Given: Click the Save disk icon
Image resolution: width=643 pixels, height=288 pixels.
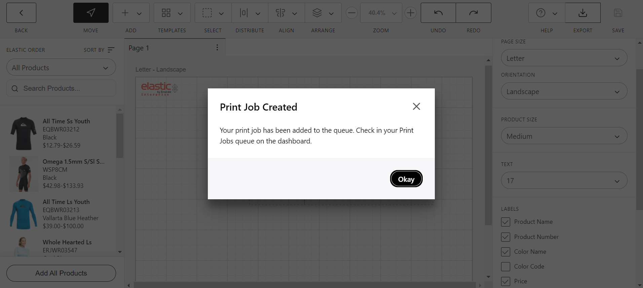Looking at the screenshot, I should click(x=618, y=13).
